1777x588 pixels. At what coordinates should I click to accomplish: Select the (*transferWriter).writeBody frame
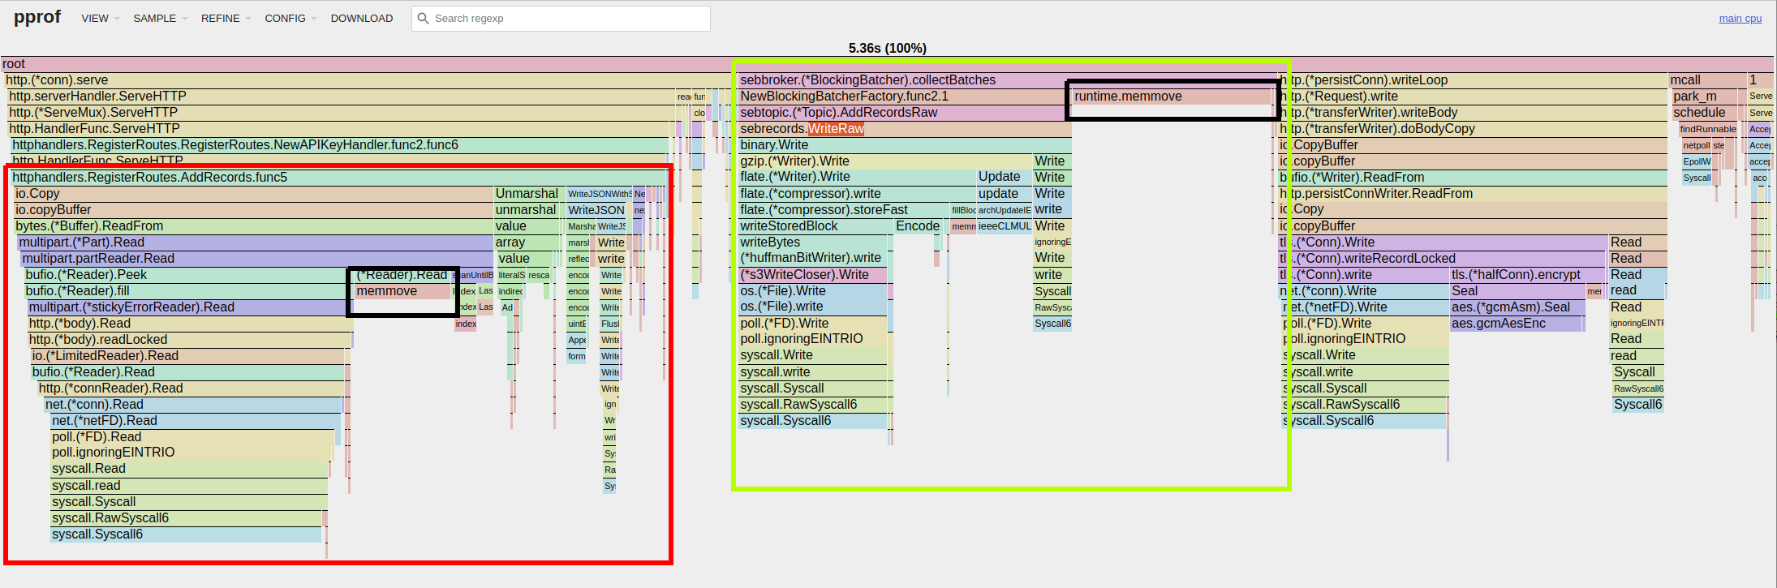(x=1474, y=113)
